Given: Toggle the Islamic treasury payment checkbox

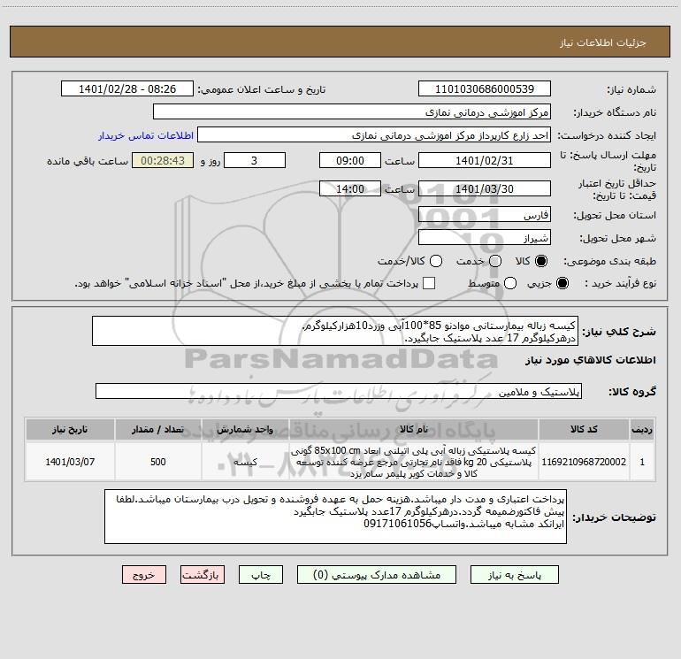Looking at the screenshot, I should [x=429, y=283].
